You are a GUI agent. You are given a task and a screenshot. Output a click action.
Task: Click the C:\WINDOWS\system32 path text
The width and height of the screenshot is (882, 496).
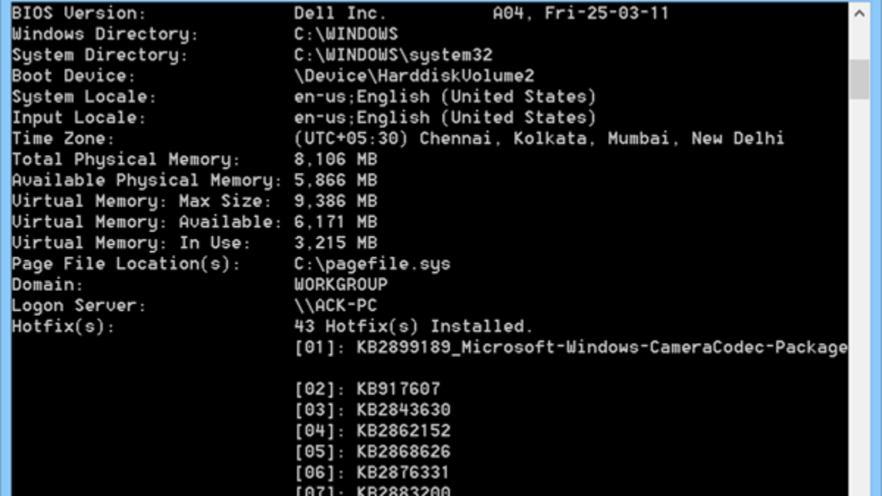point(393,55)
